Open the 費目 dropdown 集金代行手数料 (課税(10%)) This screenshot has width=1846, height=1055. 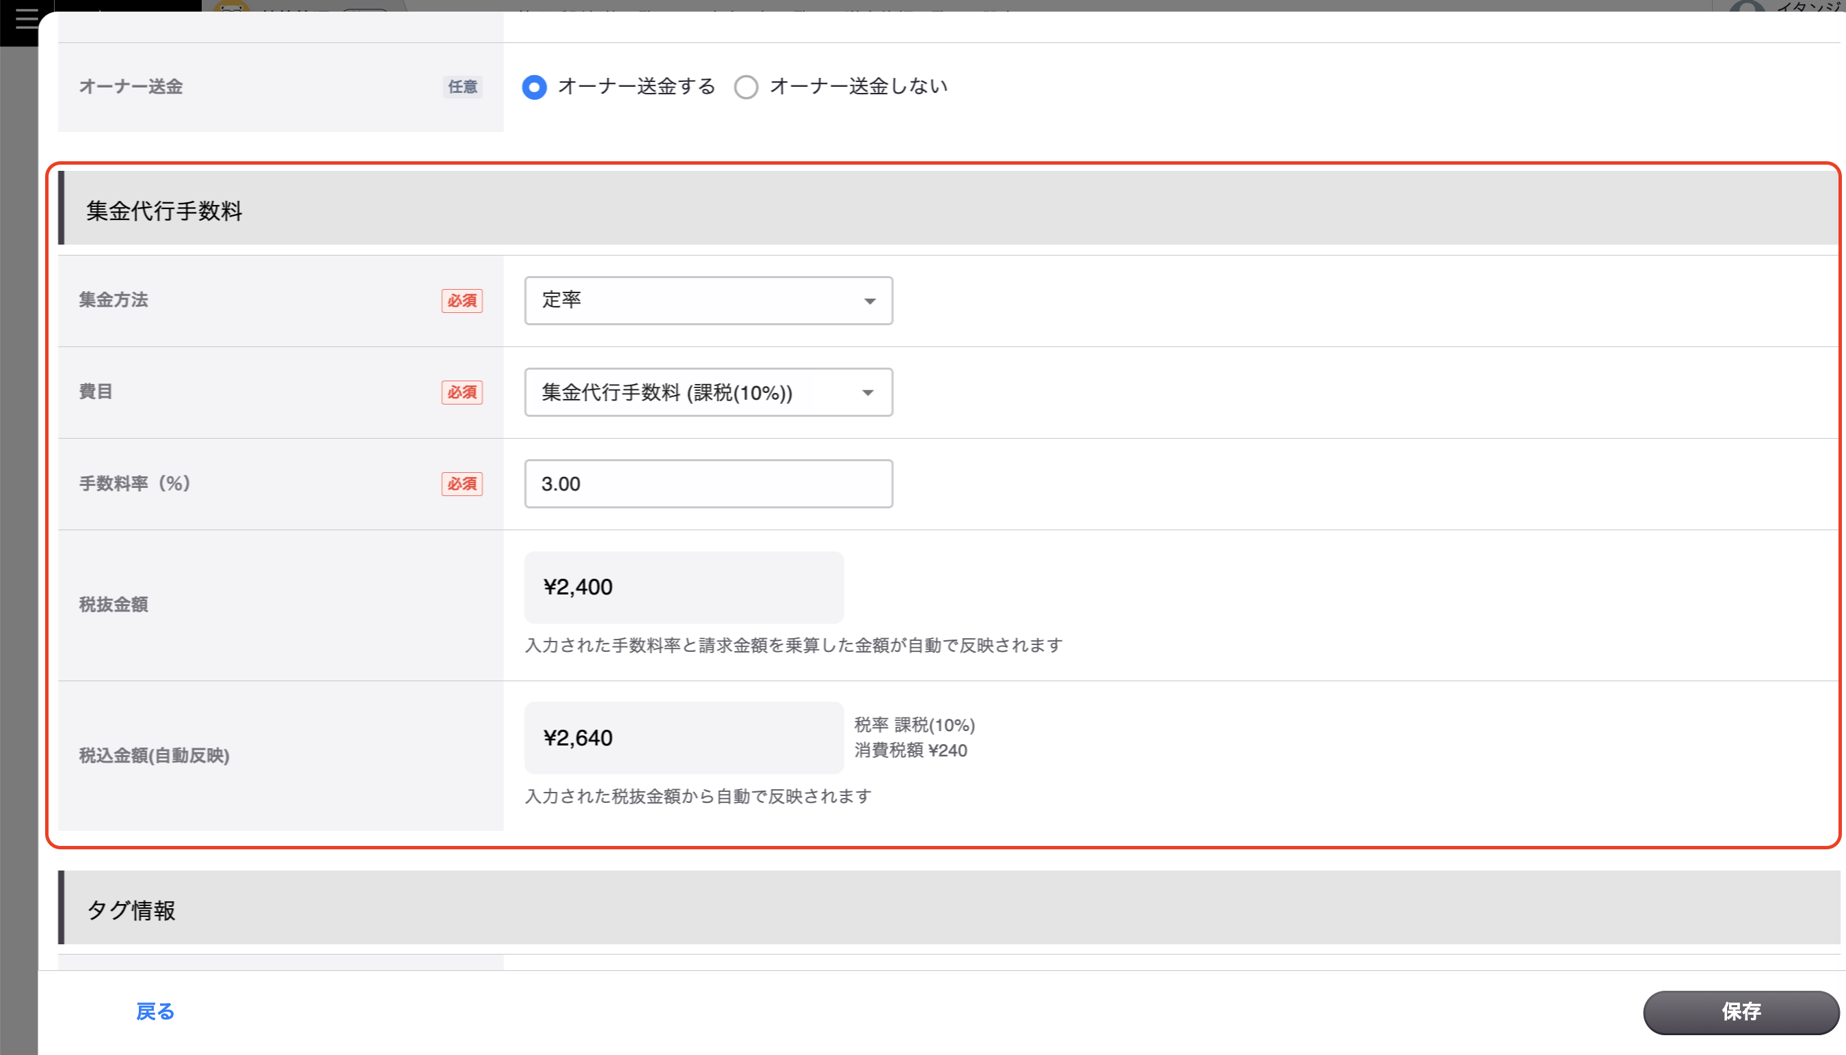pos(708,392)
